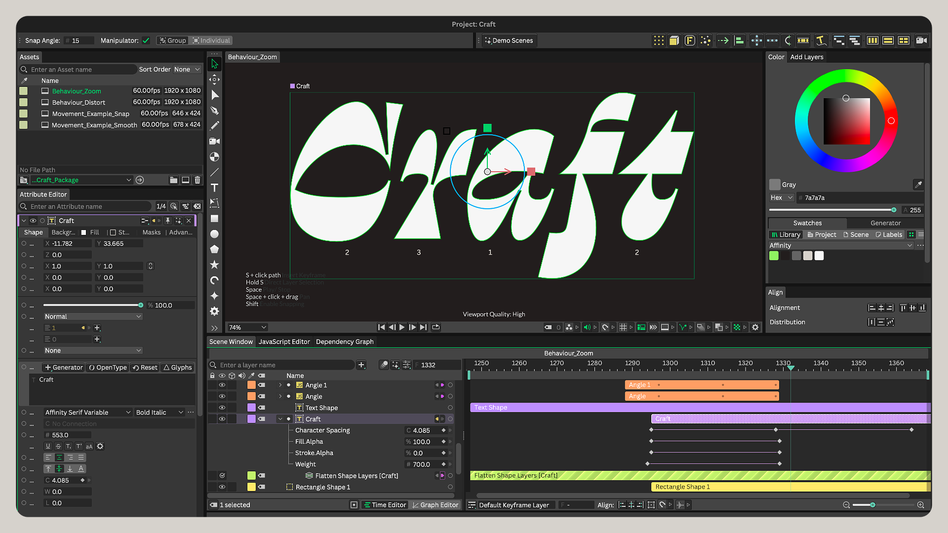Enable the Individual manipulator mode

211,40
